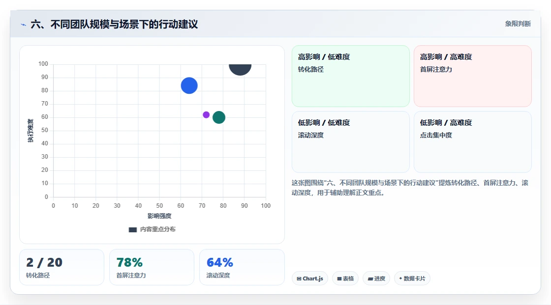
Task: Click the 进度 tag chip
Action: 376,278
